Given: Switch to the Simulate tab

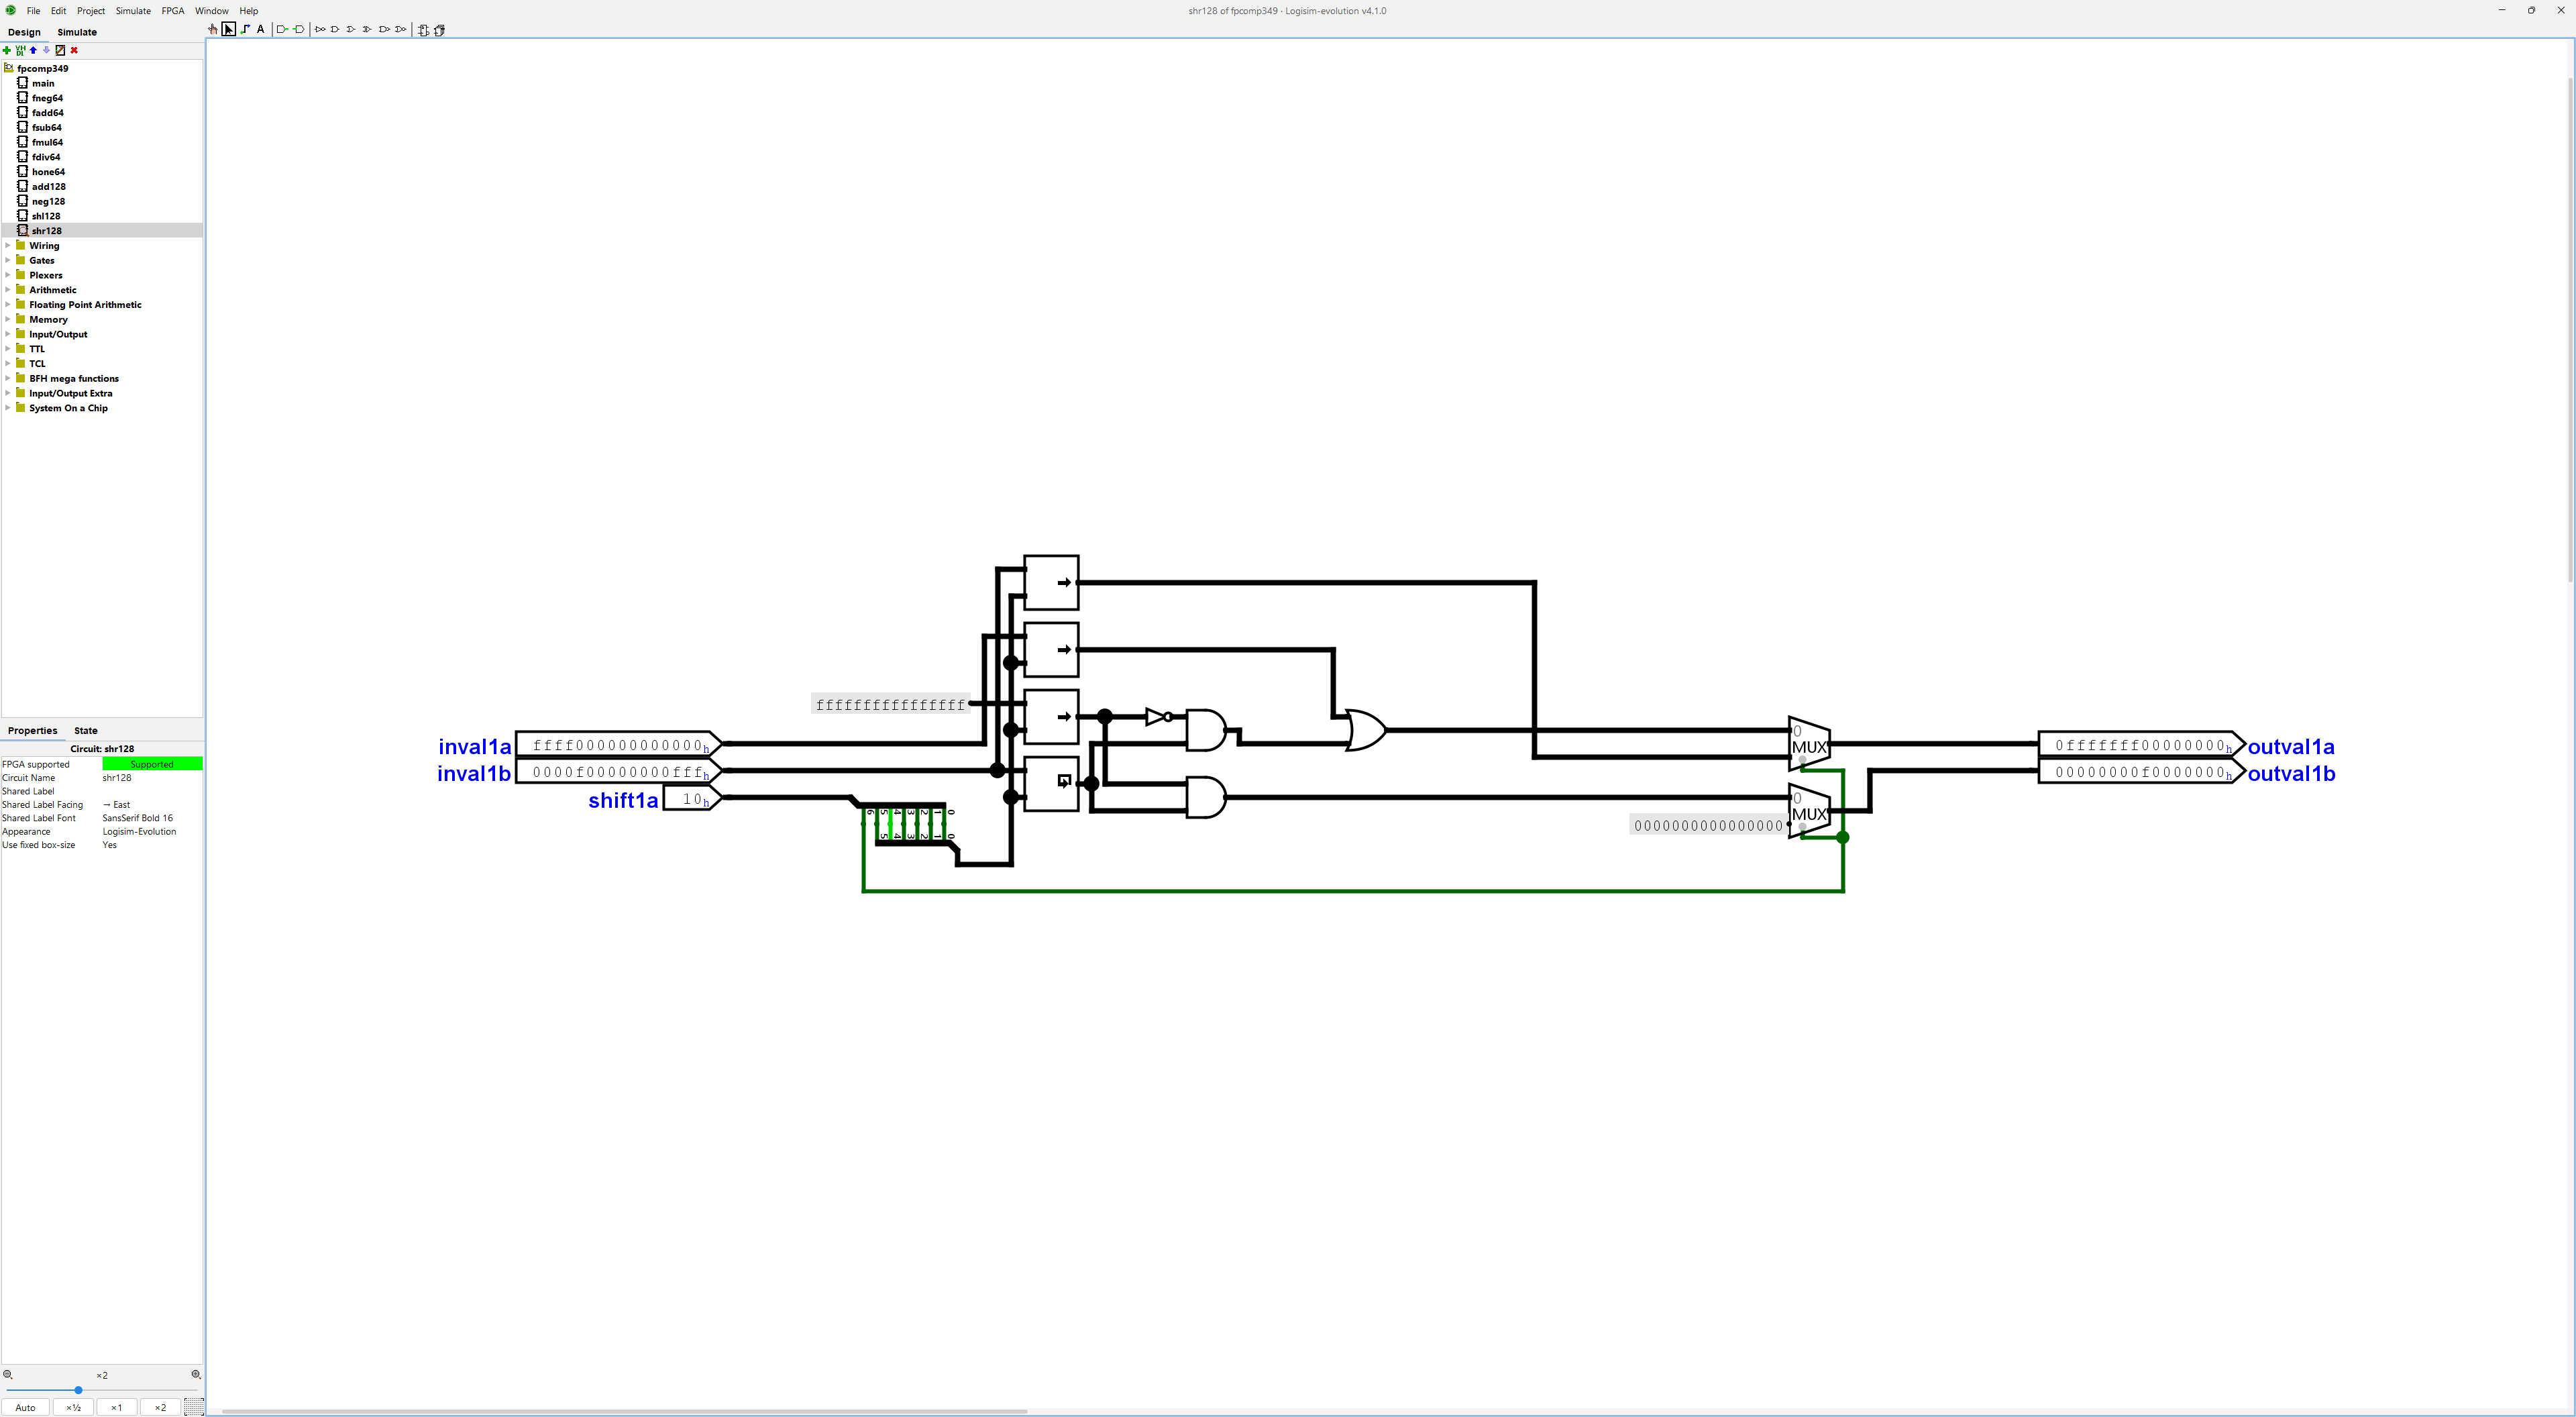Looking at the screenshot, I should (x=77, y=32).
